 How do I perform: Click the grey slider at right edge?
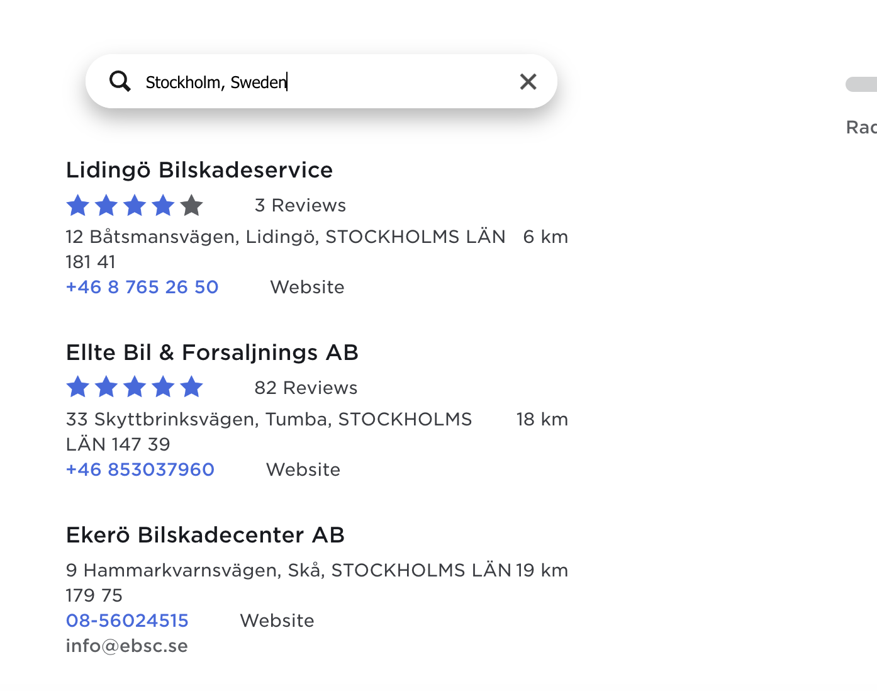(861, 84)
